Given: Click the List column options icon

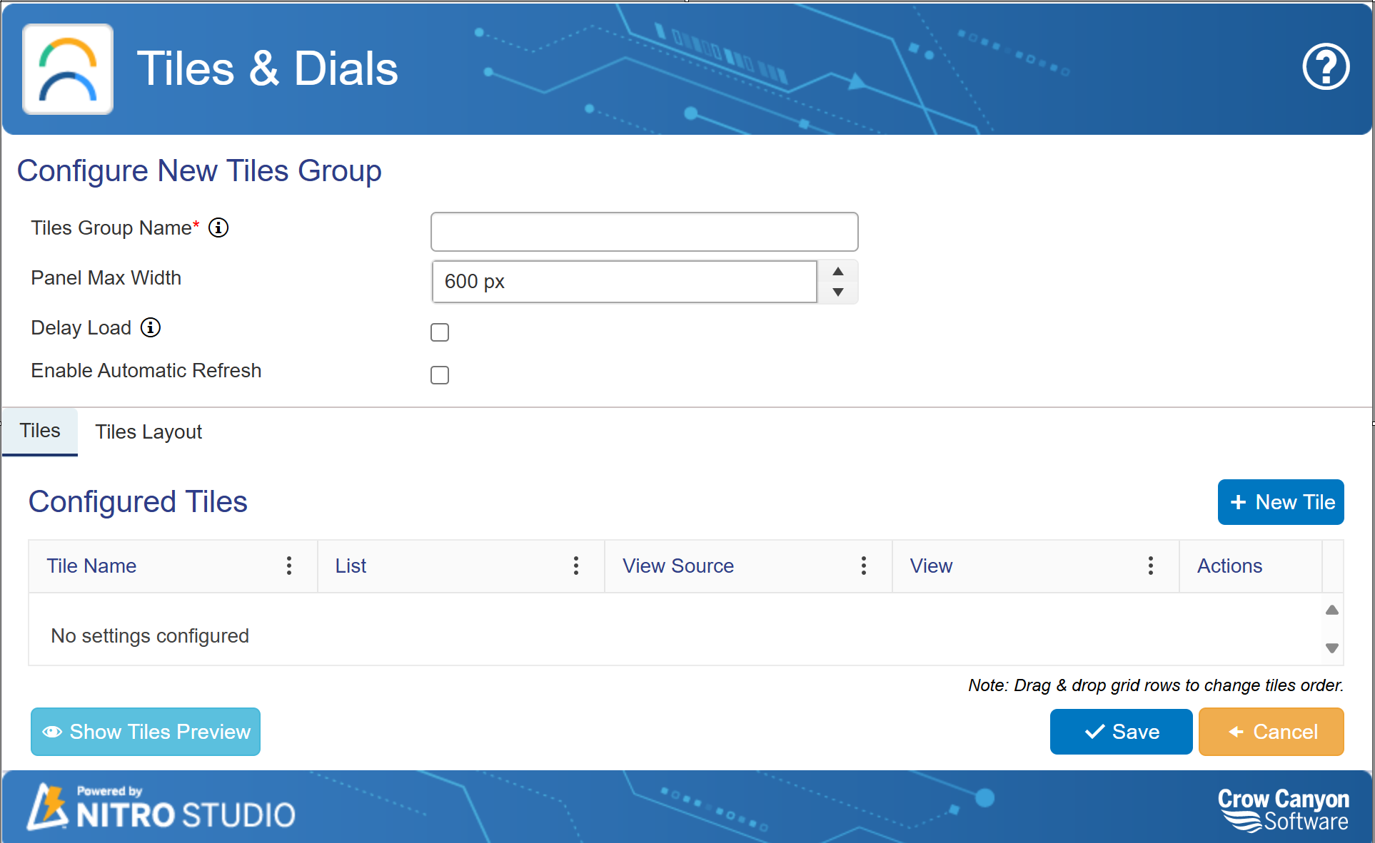Looking at the screenshot, I should coord(577,566).
